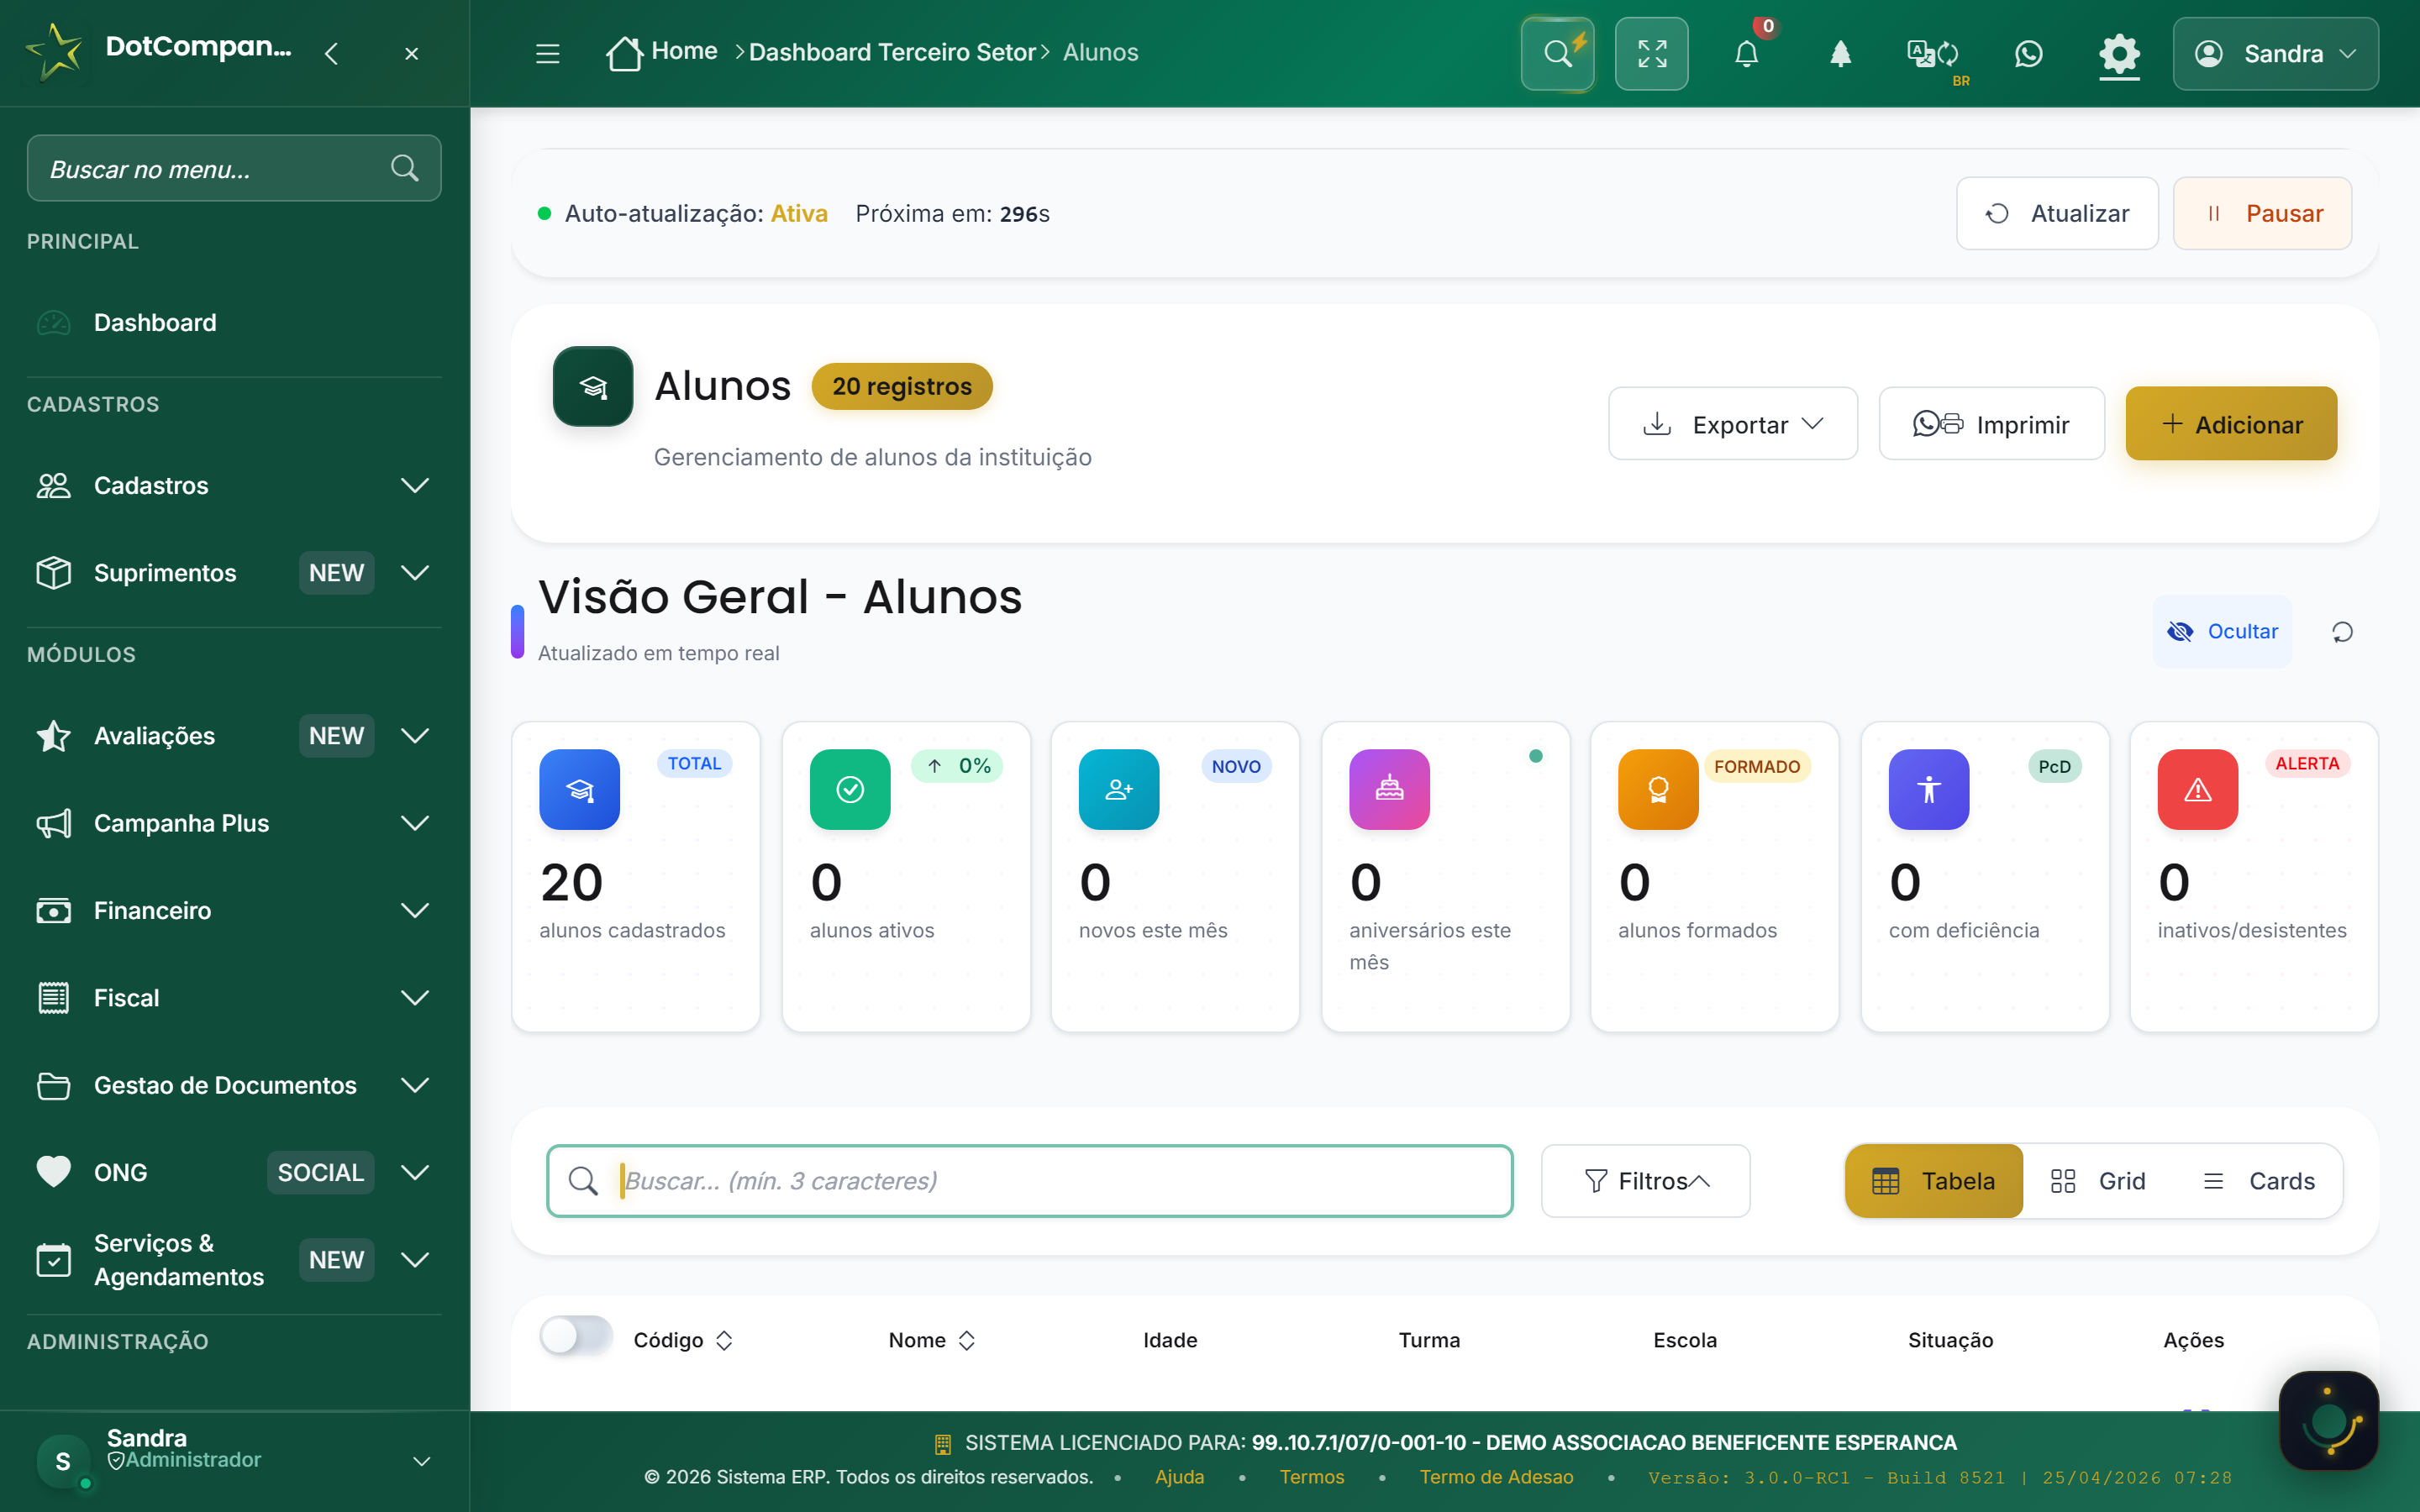Click the red inativos alert triangle icon
The image size is (2420, 1512).
click(2197, 789)
